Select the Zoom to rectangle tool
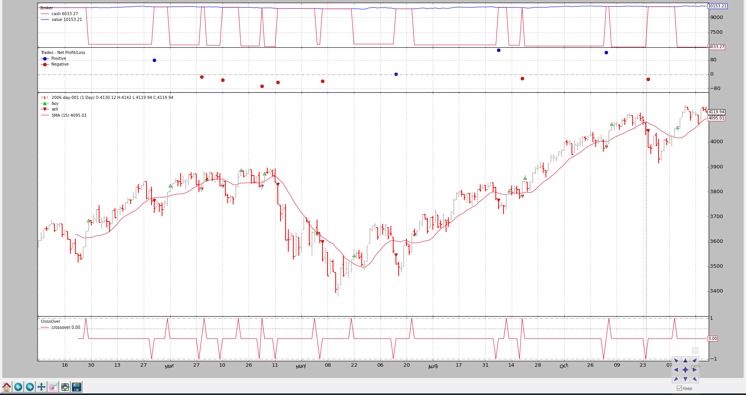 [x=53, y=387]
